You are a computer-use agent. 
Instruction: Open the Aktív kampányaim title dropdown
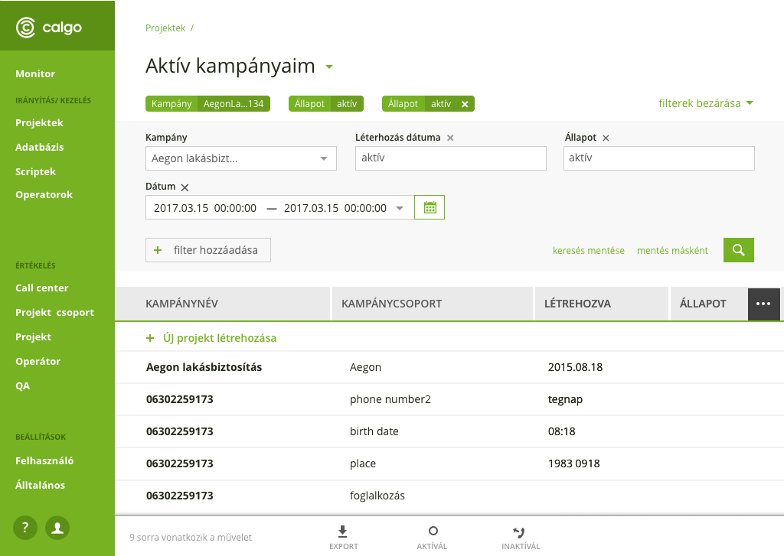tap(329, 67)
